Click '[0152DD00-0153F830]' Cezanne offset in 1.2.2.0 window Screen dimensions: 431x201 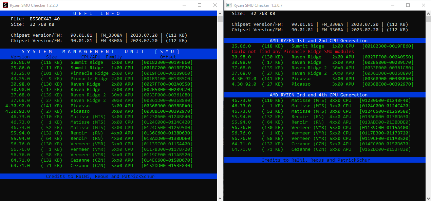click(167, 166)
